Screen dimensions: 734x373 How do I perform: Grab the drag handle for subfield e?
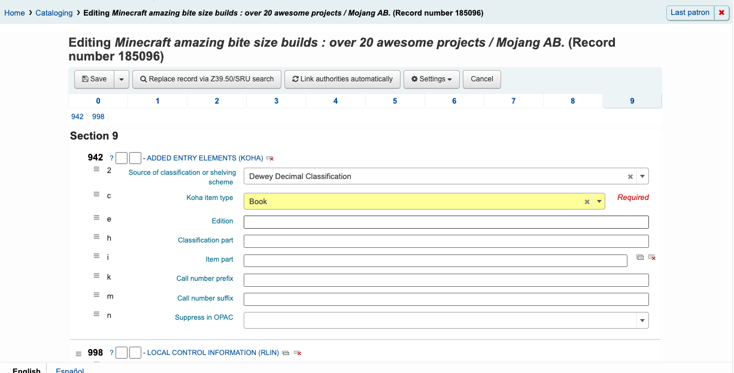[x=96, y=218]
